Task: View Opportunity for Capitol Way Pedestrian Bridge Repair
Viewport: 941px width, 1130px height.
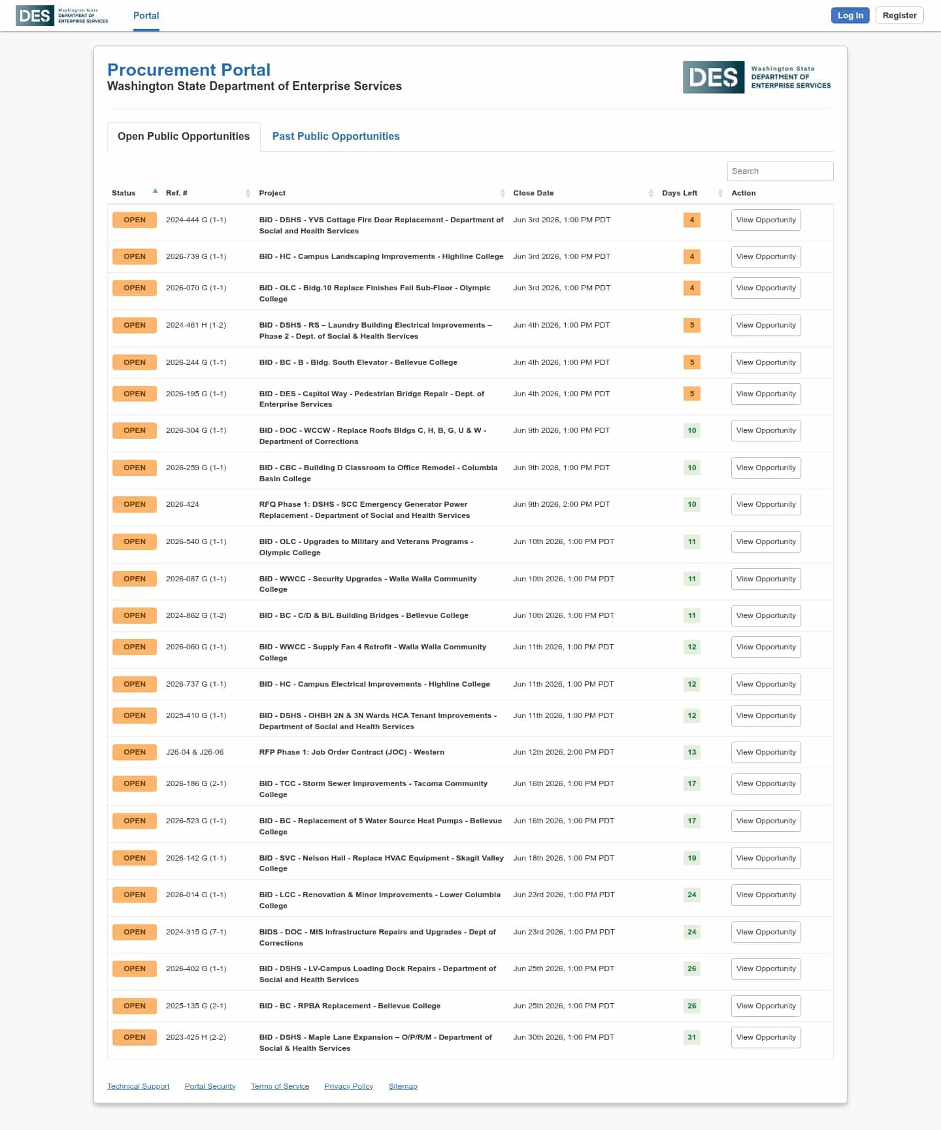Action: [766, 394]
